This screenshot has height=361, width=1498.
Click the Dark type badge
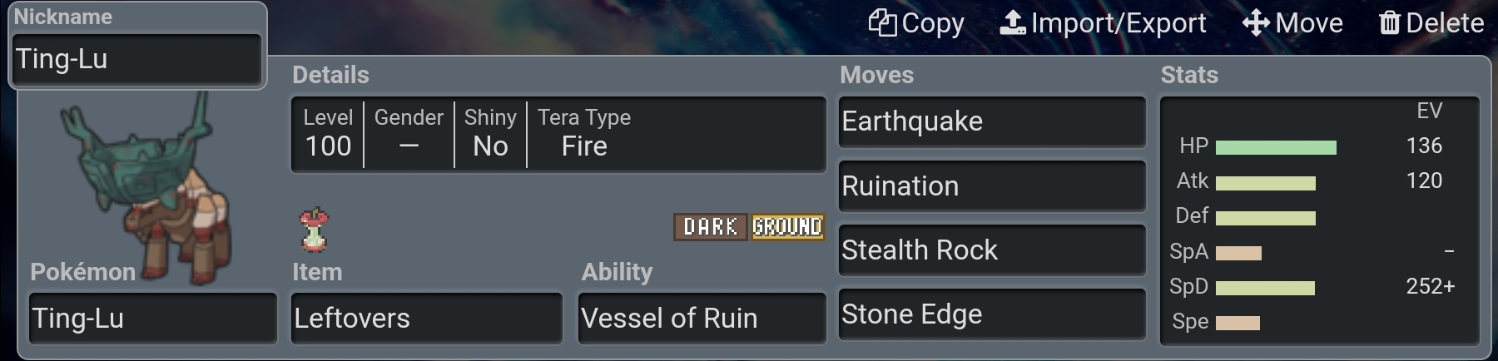(710, 226)
